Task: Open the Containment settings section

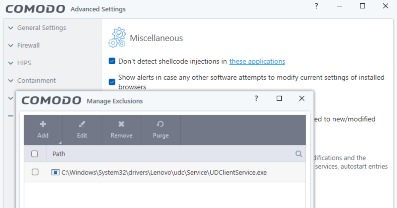Action: point(37,80)
